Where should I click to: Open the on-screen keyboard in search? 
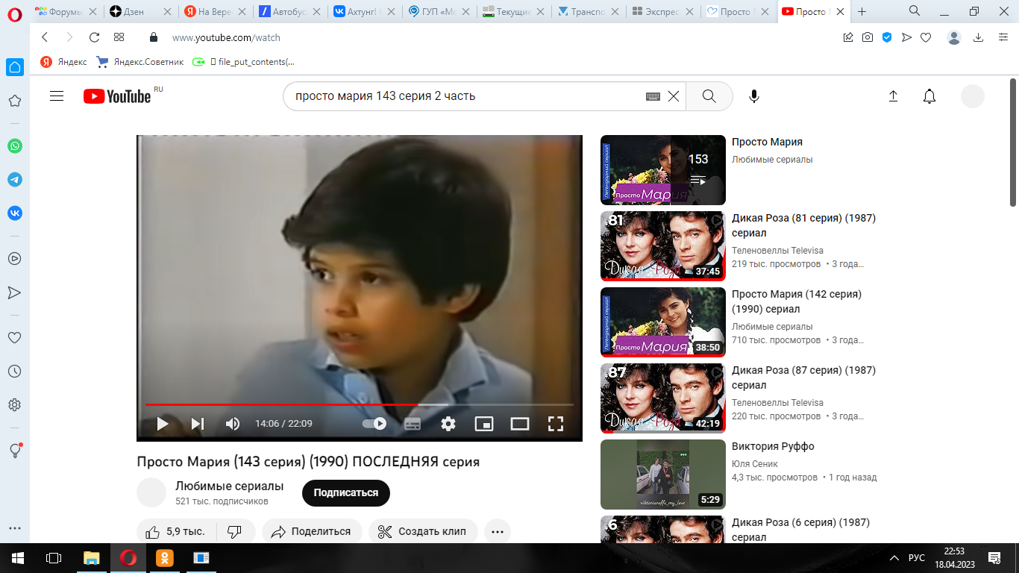click(x=653, y=96)
